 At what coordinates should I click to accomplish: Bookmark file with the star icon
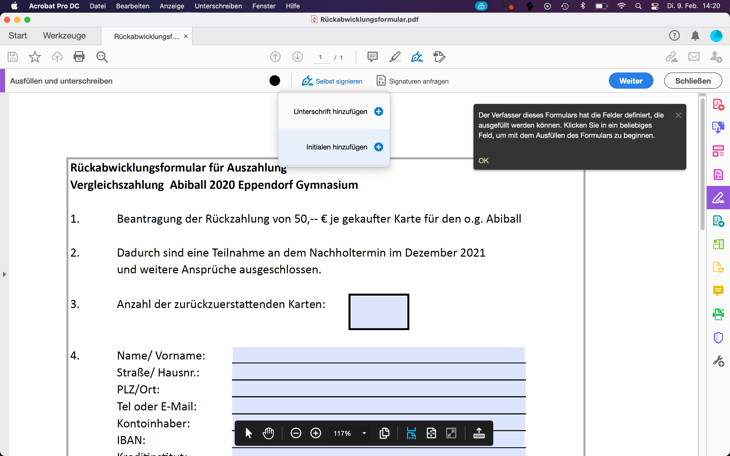[x=35, y=57]
